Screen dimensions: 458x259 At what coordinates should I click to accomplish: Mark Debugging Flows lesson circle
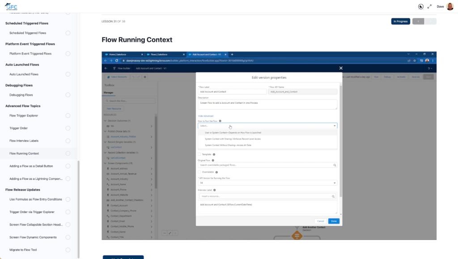click(x=68, y=95)
